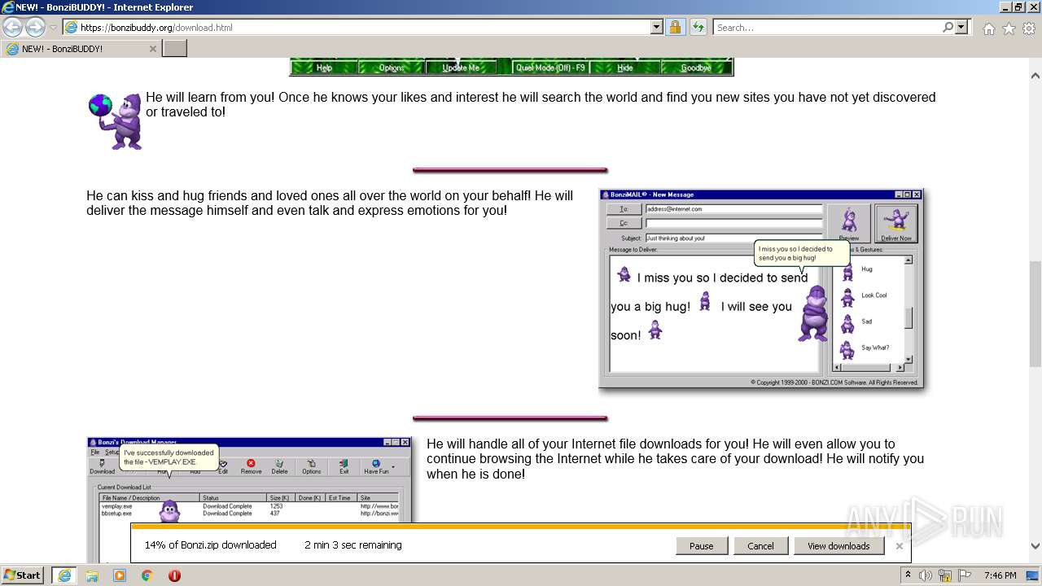
Task: Open the security report lock icon
Action: pyautogui.click(x=675, y=27)
